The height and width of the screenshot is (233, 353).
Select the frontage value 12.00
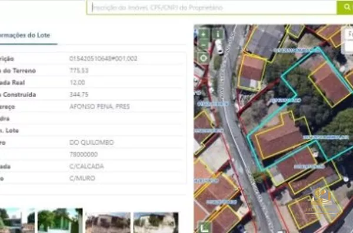tap(77, 82)
